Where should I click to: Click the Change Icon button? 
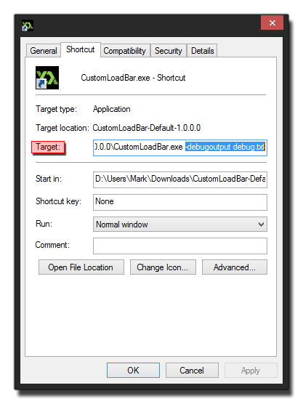(x=163, y=267)
